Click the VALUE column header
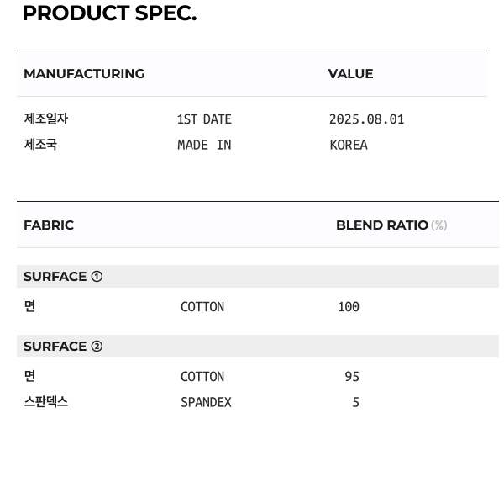This screenshot has width=504, height=503. tap(350, 74)
